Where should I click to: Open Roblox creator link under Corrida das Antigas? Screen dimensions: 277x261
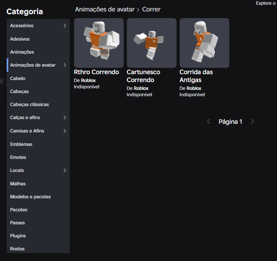coord(194,88)
